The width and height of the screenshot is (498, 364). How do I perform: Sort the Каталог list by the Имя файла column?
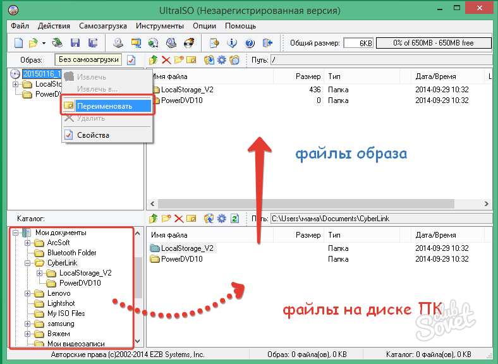pyautogui.click(x=210, y=235)
